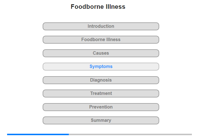Screen dimensions: 199x136
Task: Select Summary at the bottom of the menu
Action: coord(101,120)
